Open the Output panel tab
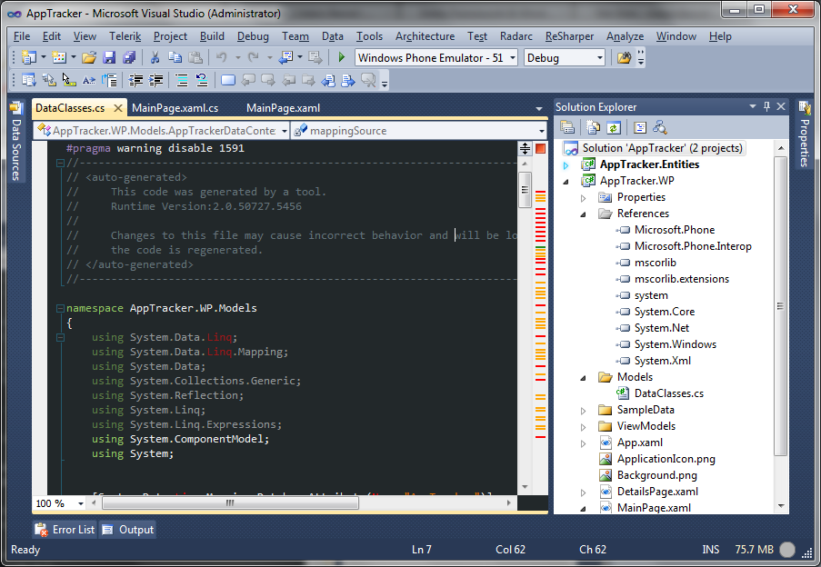The width and height of the screenshot is (821, 567). (128, 530)
